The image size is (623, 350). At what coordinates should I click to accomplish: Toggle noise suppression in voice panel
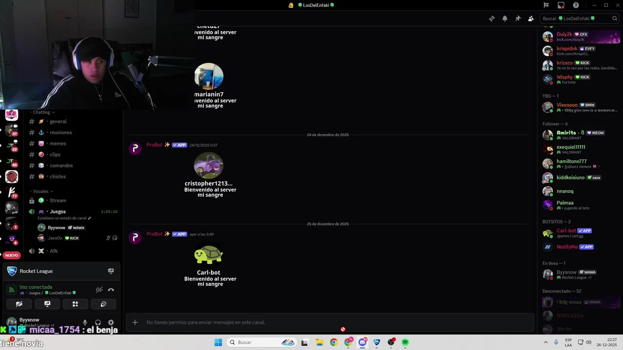tap(99, 290)
